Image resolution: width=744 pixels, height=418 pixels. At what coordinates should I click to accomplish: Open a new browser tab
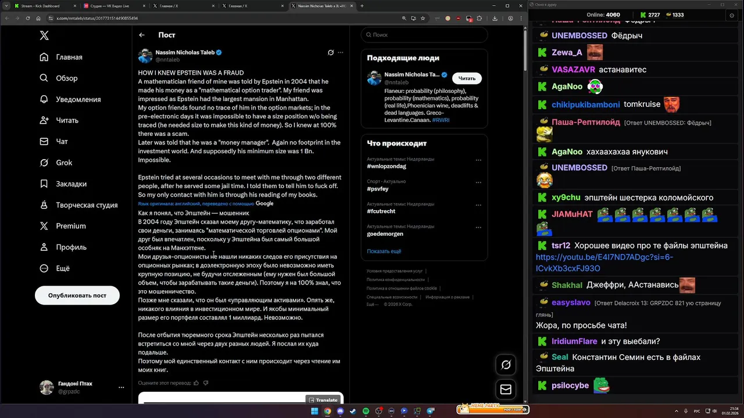click(x=362, y=6)
